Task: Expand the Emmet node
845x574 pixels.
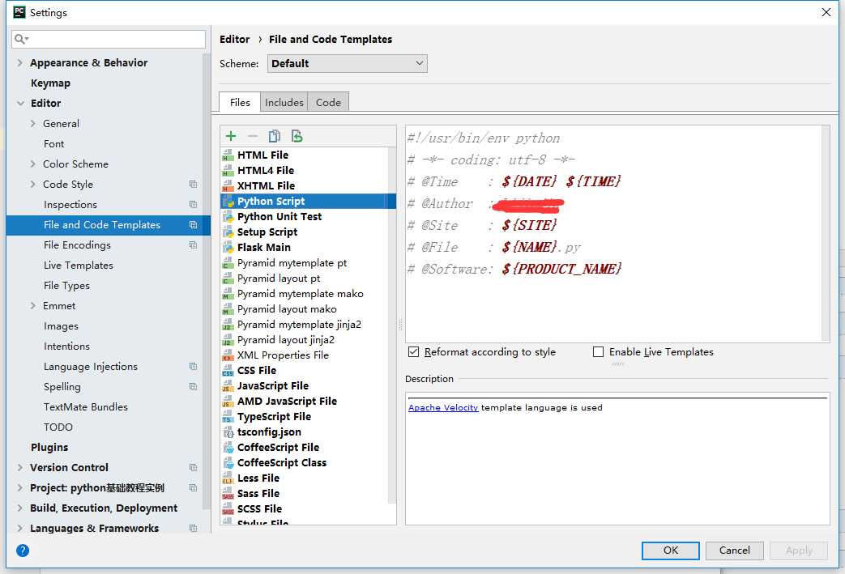Action: pos(33,306)
